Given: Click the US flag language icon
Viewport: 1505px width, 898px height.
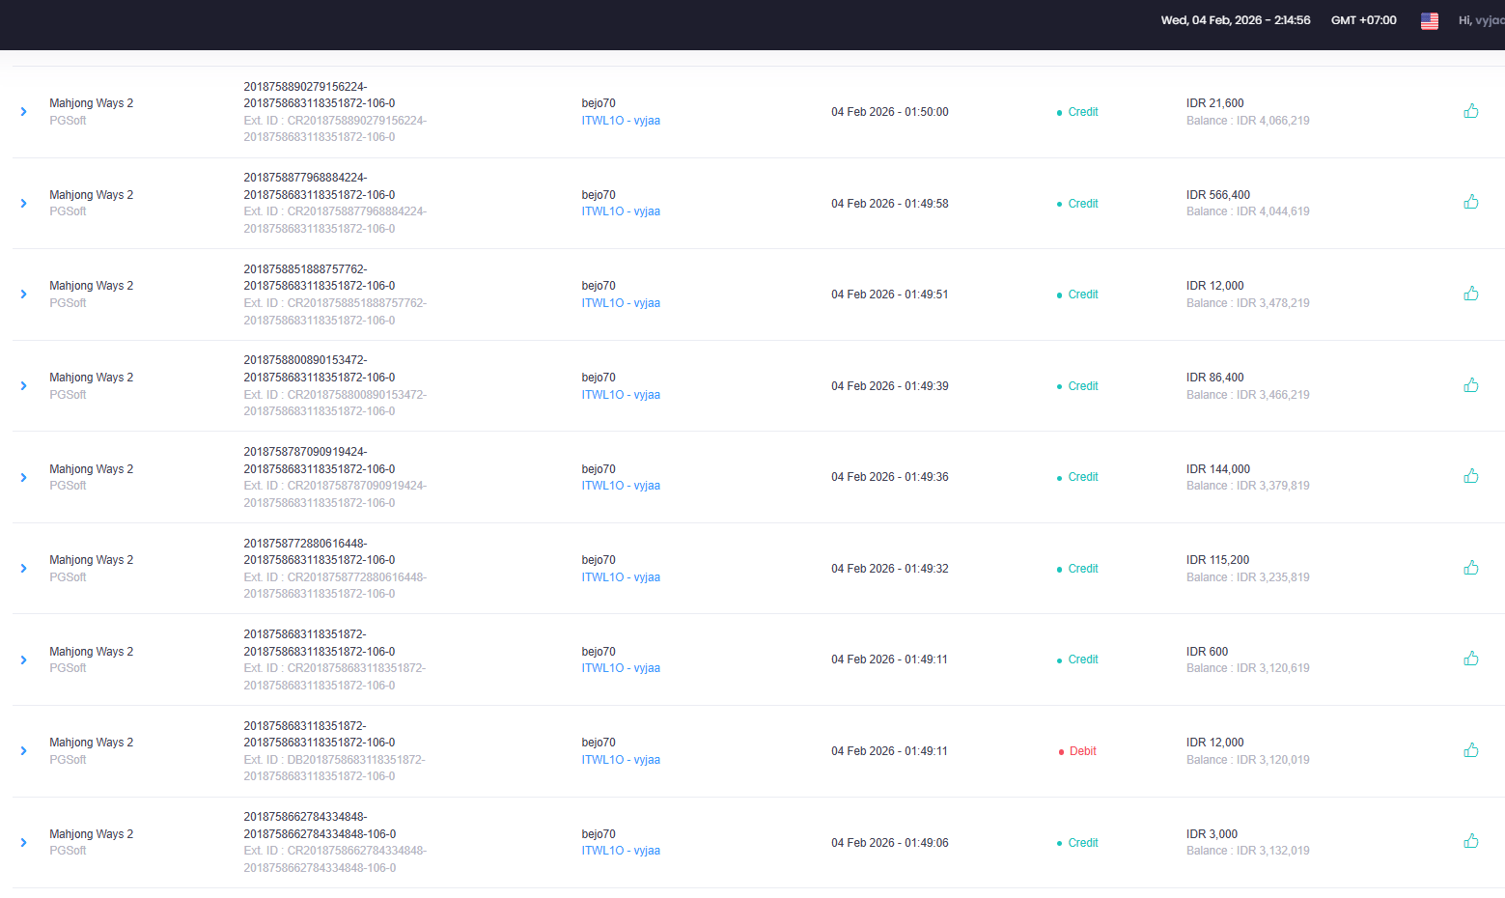Looking at the screenshot, I should (x=1430, y=20).
